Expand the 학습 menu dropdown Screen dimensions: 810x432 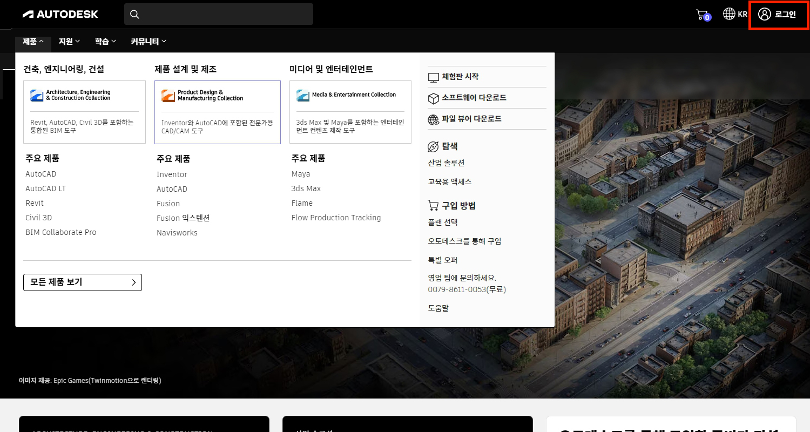tap(105, 41)
